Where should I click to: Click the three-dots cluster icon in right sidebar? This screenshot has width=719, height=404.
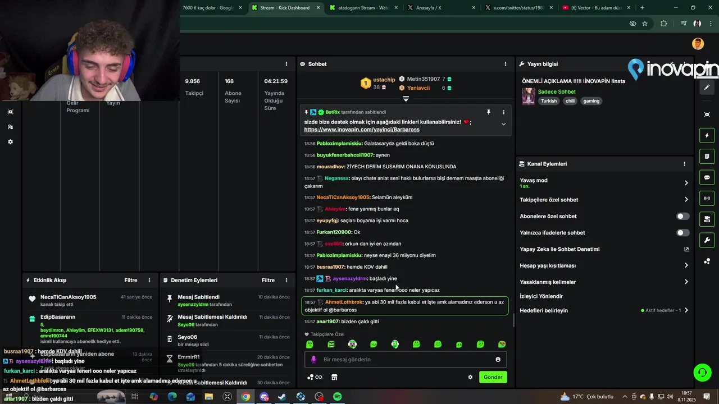707,261
